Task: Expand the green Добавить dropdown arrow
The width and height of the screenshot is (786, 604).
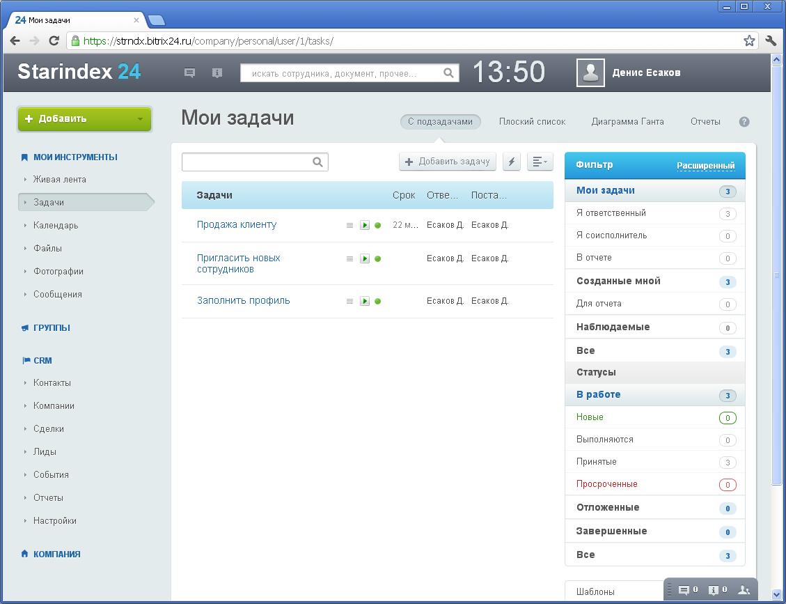Action: (141, 119)
